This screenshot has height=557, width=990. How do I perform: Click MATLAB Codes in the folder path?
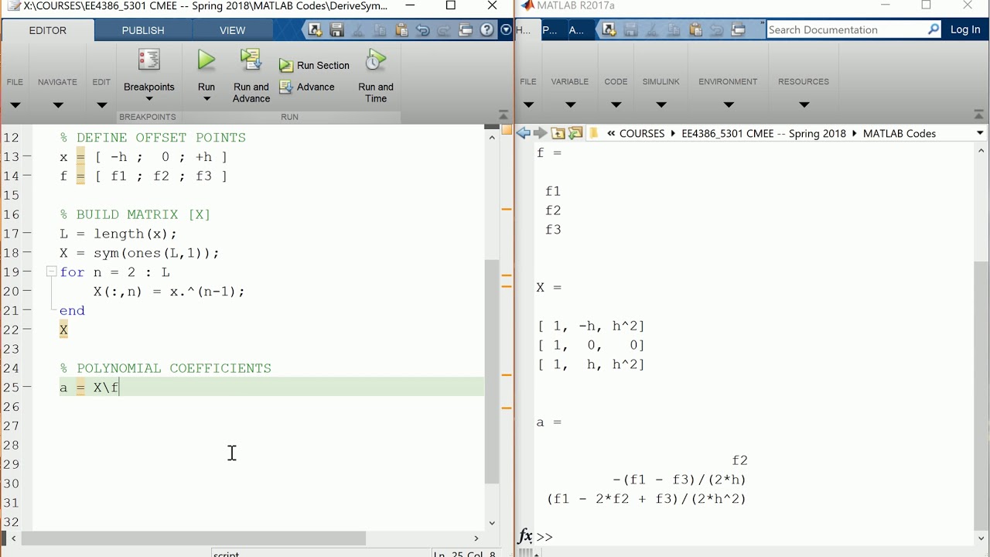pyautogui.click(x=900, y=133)
